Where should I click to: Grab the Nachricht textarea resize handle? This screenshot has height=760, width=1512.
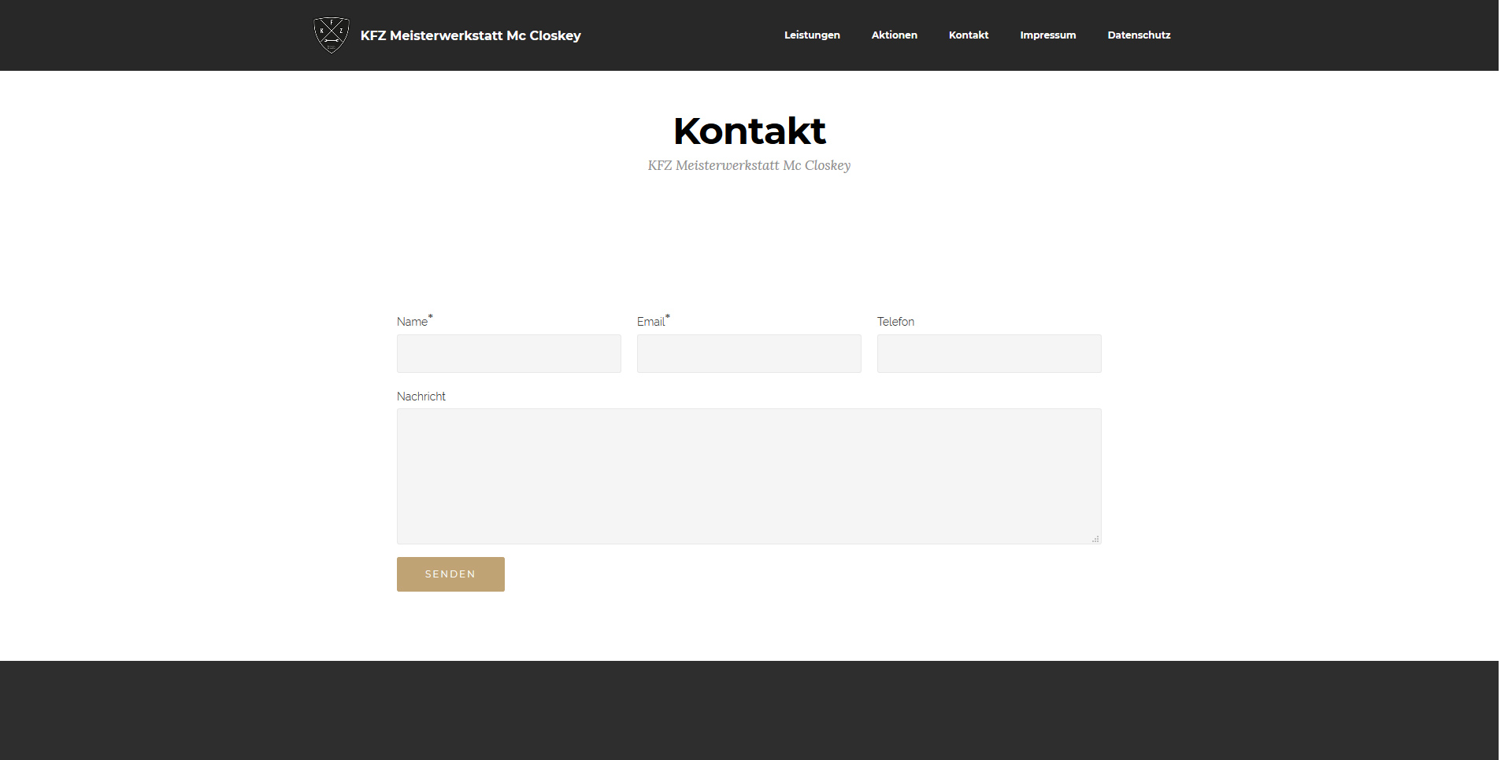click(1095, 539)
